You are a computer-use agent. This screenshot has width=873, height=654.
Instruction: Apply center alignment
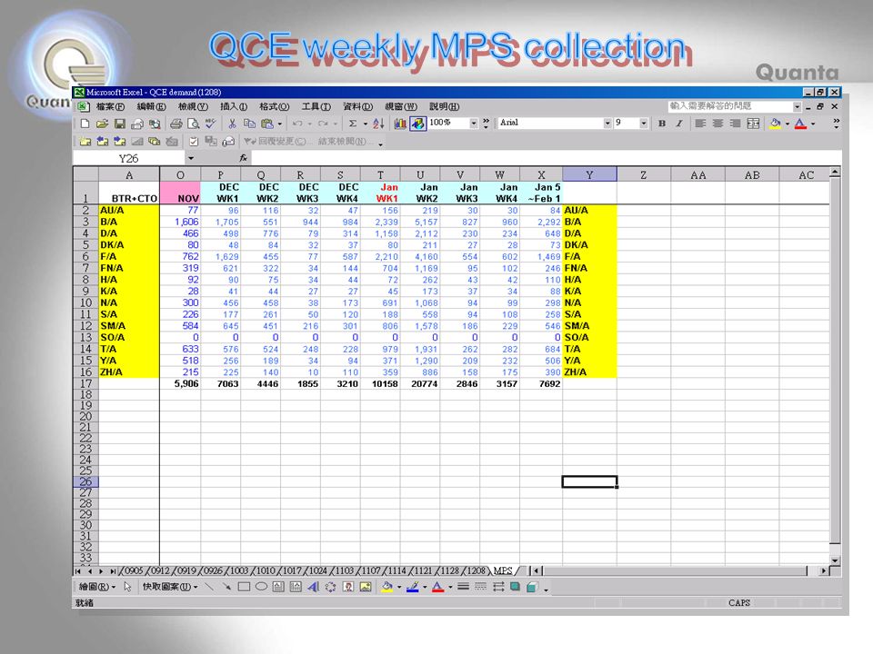pyautogui.click(x=717, y=124)
